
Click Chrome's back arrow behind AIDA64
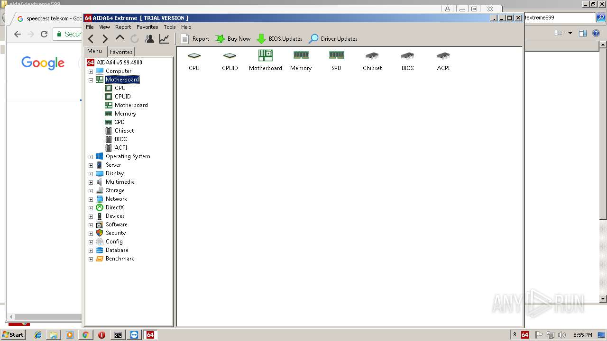coord(18,34)
